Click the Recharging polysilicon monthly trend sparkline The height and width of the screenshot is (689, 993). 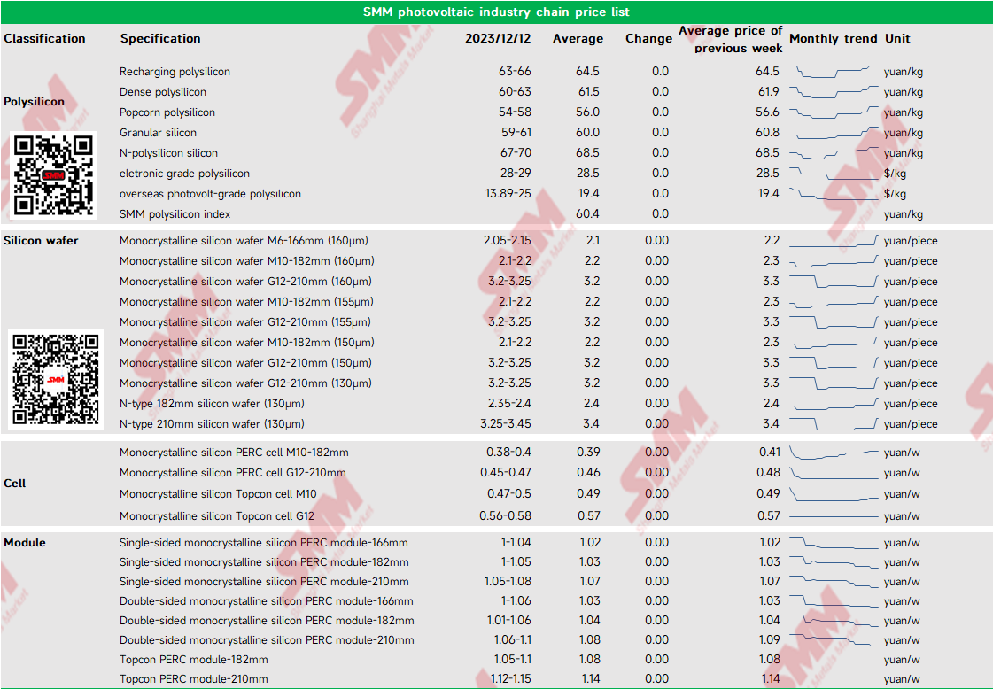834,71
